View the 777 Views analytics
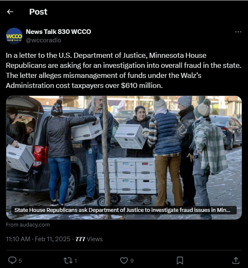 [x=89, y=239]
